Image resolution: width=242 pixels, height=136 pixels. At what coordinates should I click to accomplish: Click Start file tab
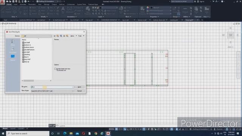6,20
